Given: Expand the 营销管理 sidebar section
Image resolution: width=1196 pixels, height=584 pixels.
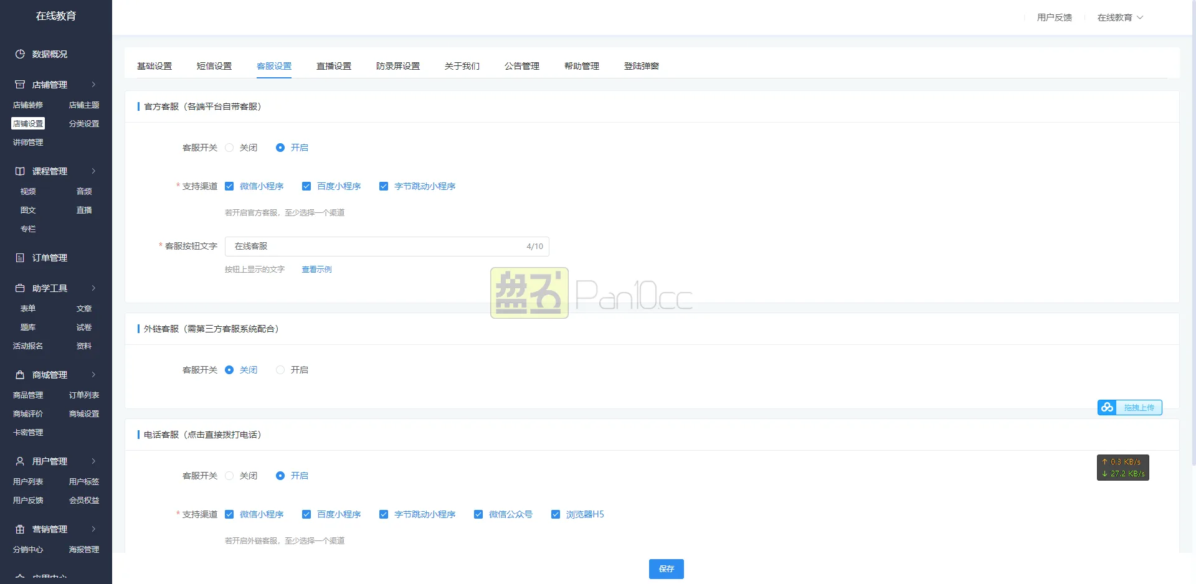Looking at the screenshot, I should point(94,529).
